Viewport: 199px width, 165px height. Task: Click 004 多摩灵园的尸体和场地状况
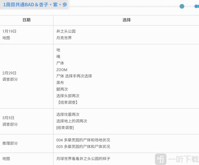[x=83, y=140]
